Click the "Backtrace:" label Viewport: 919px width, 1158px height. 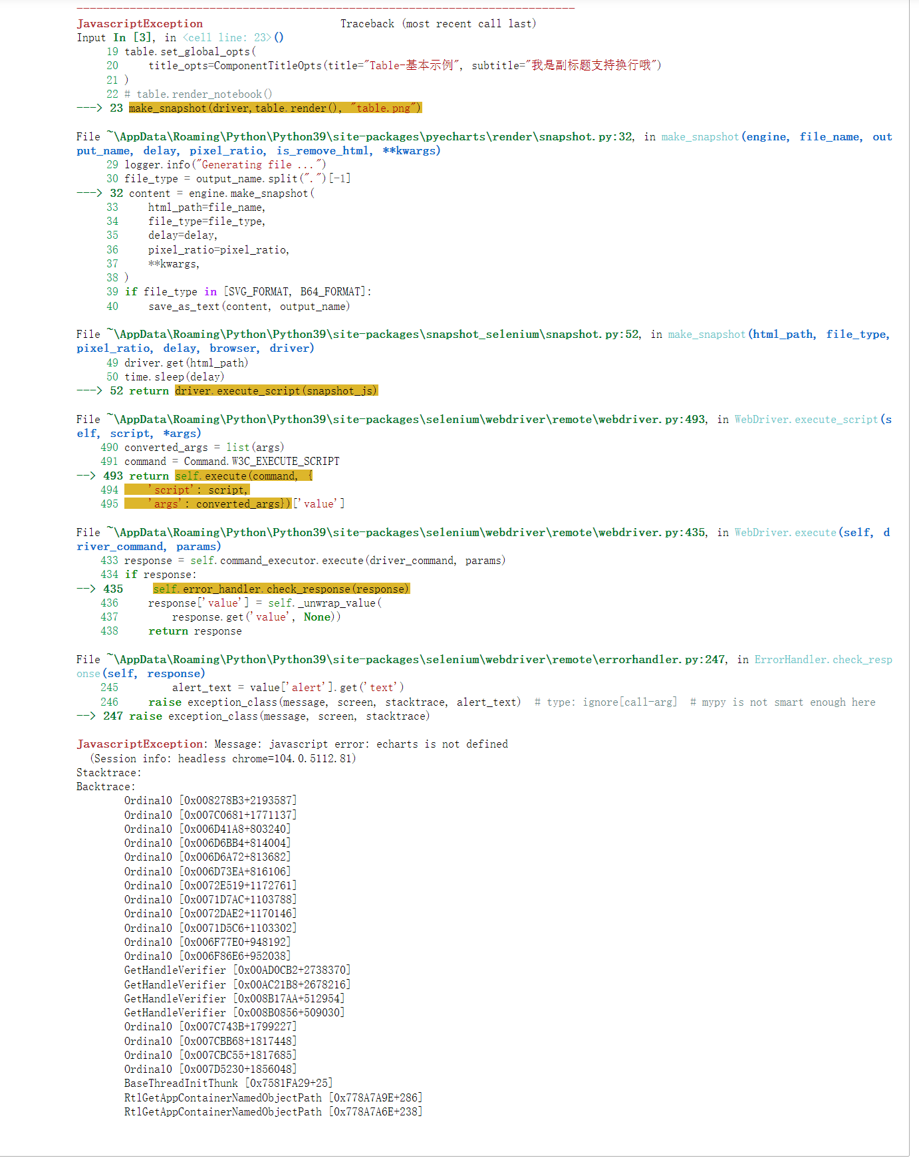pos(106,787)
